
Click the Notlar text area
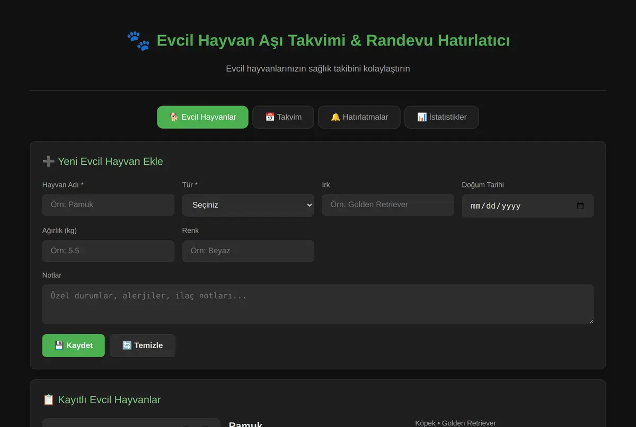click(318, 305)
